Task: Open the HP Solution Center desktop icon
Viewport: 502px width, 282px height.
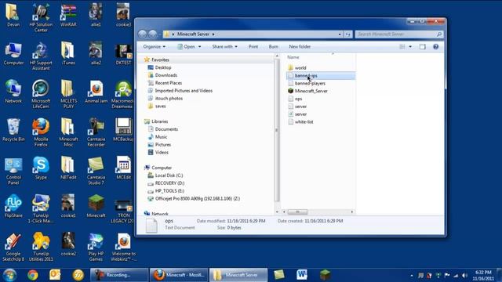Action: (41, 18)
